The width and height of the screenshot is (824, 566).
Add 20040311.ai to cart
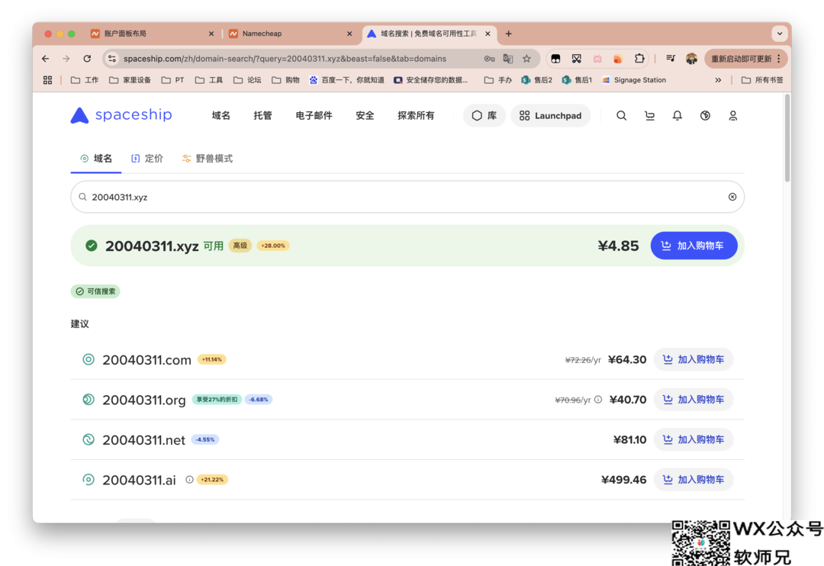tap(693, 479)
